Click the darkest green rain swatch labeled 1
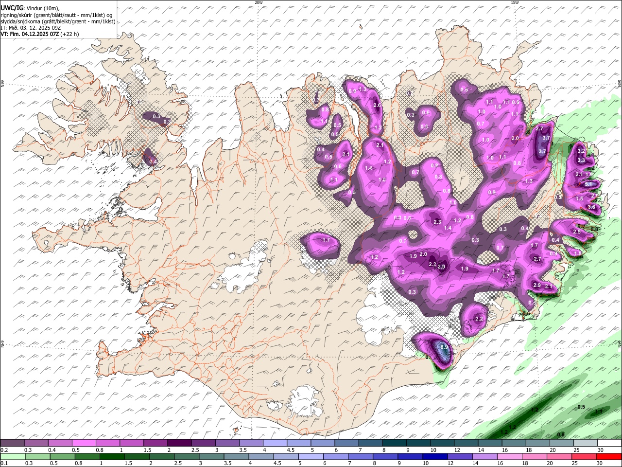 (x=111, y=457)
